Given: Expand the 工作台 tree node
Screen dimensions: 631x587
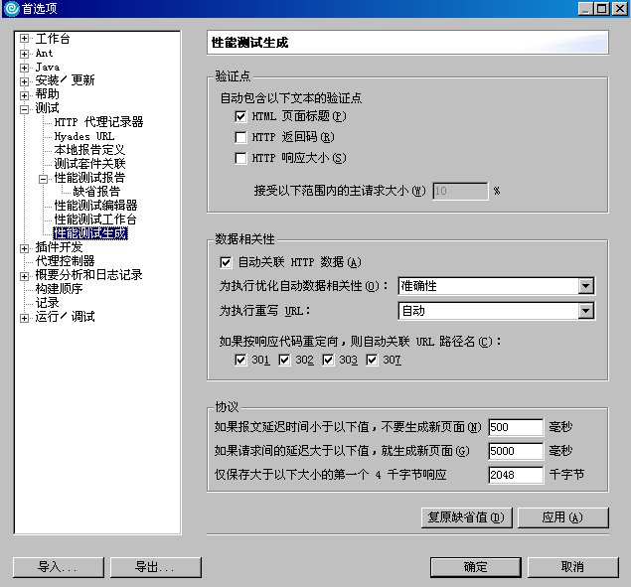Looking at the screenshot, I should point(24,39).
